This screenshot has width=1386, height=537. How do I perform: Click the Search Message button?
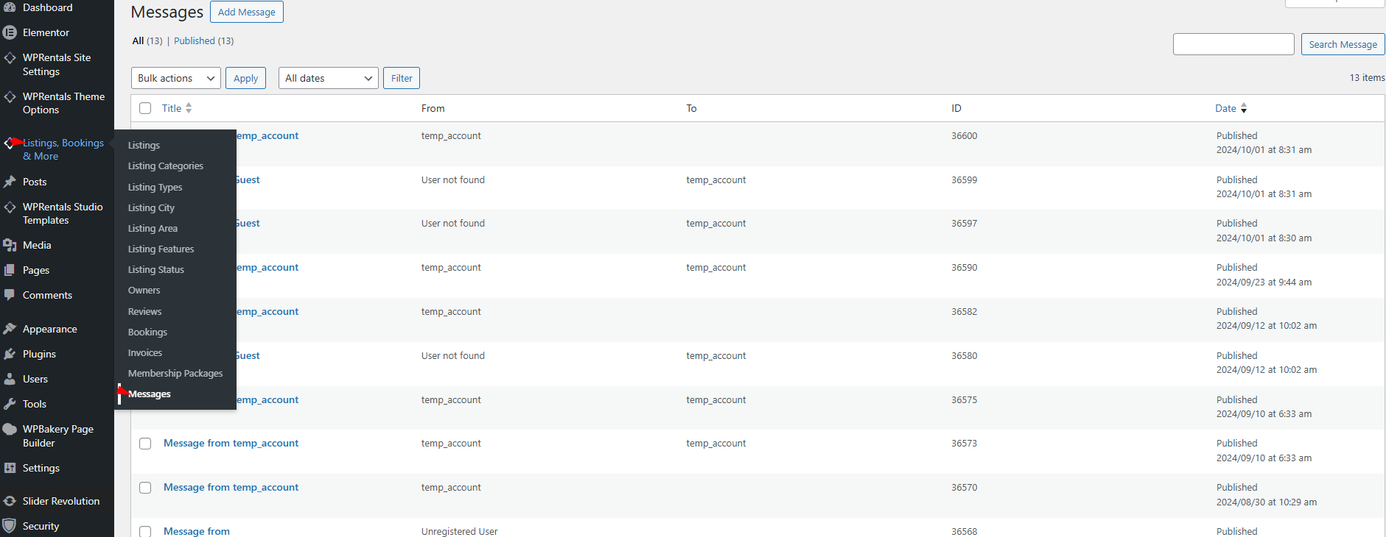(x=1342, y=44)
